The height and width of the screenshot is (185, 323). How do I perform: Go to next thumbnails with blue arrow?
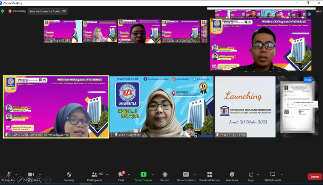coord(309,14)
